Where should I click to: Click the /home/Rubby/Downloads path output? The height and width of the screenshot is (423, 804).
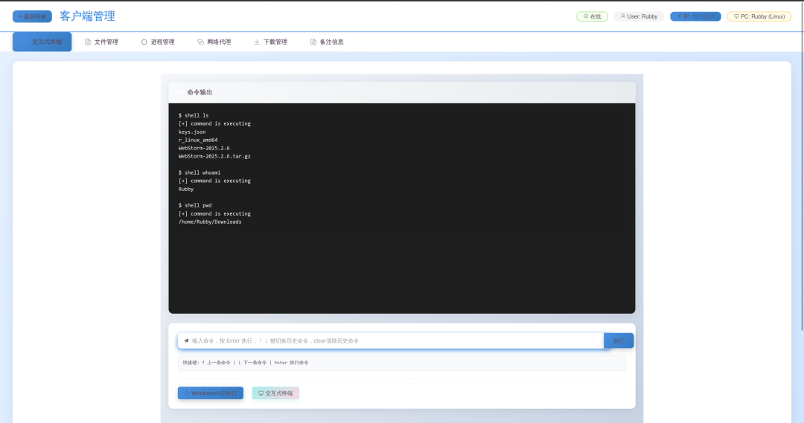[210, 222]
